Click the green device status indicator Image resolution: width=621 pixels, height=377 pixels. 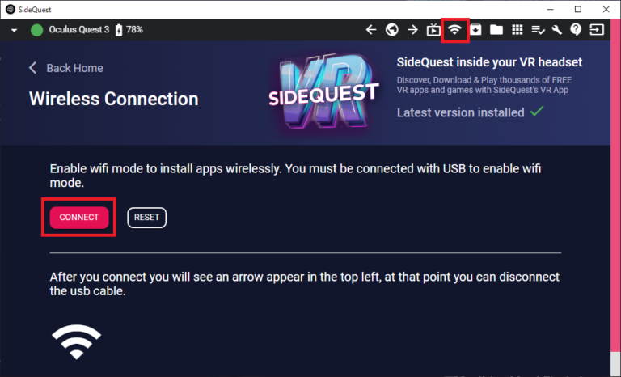click(x=36, y=30)
